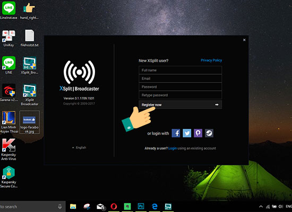This screenshot has height=212, width=292.
Task: Open the XSplit Broadcaster desktop shortcut
Action: coord(29,95)
